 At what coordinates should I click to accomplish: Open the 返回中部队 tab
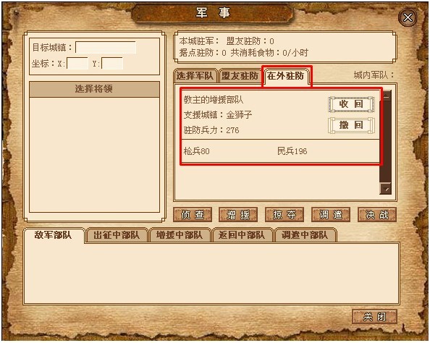point(242,235)
